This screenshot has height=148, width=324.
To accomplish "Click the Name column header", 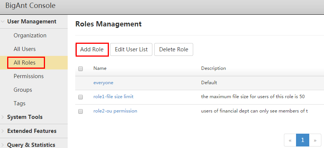I will 100,68.
